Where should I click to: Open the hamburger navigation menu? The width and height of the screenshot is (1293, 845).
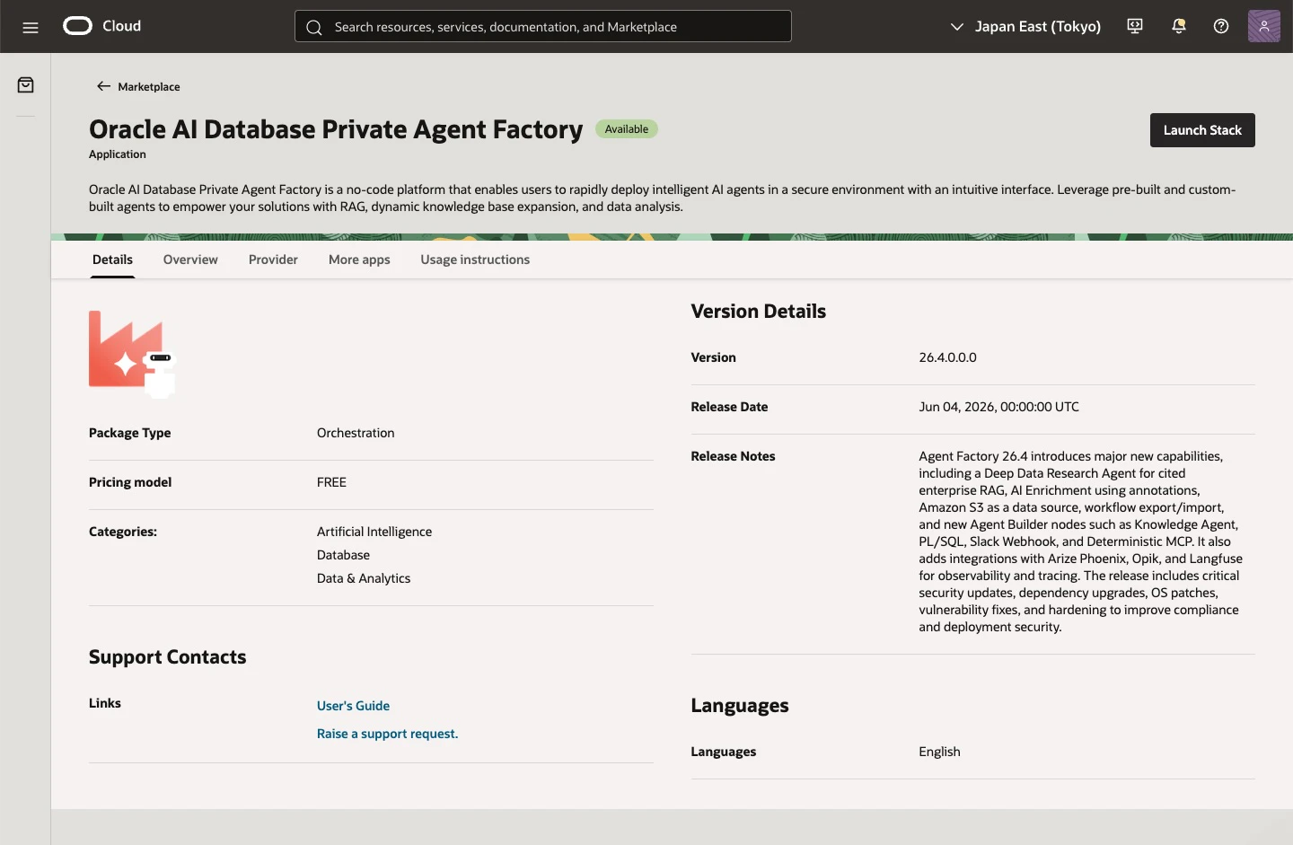pyautogui.click(x=31, y=27)
